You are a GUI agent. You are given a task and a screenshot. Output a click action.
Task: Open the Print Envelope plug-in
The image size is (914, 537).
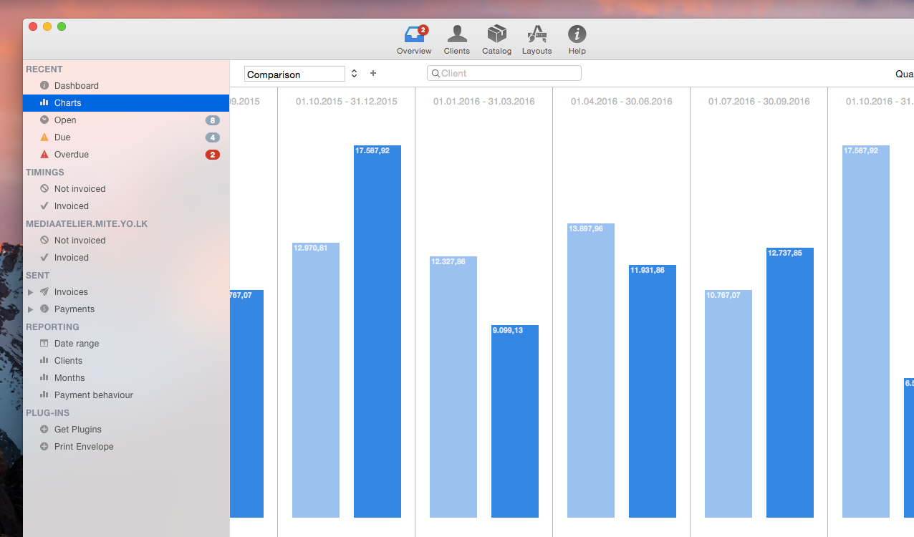coord(83,447)
